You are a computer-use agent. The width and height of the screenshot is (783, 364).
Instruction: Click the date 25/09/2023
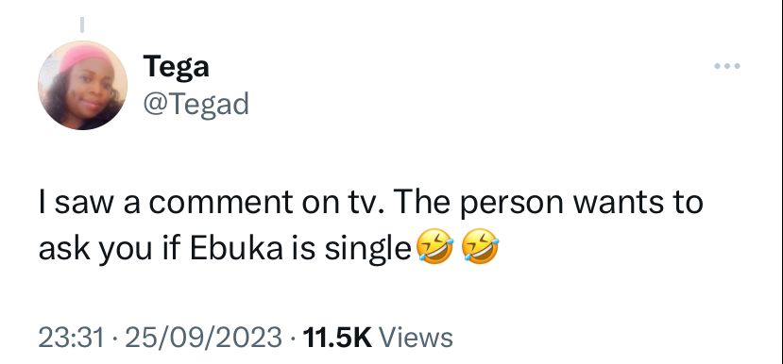pyautogui.click(x=203, y=338)
